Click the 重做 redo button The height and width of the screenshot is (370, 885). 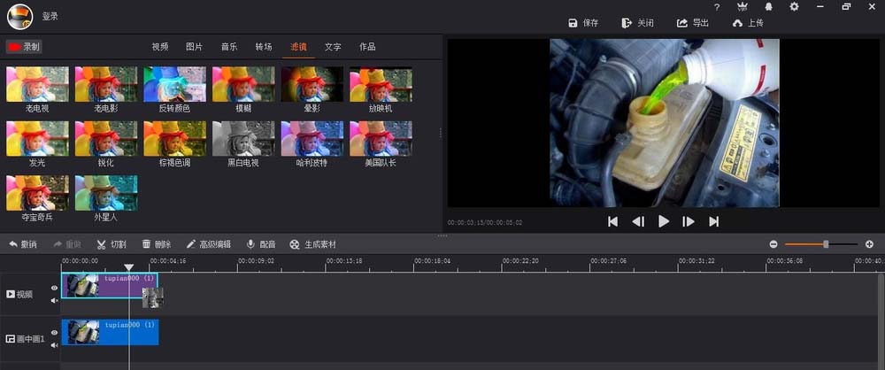[67, 244]
